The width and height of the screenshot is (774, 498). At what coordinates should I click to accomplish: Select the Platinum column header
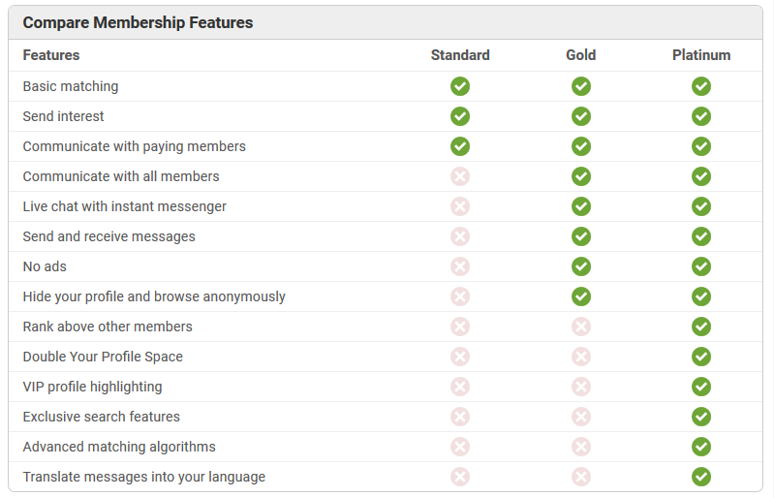[x=701, y=55]
